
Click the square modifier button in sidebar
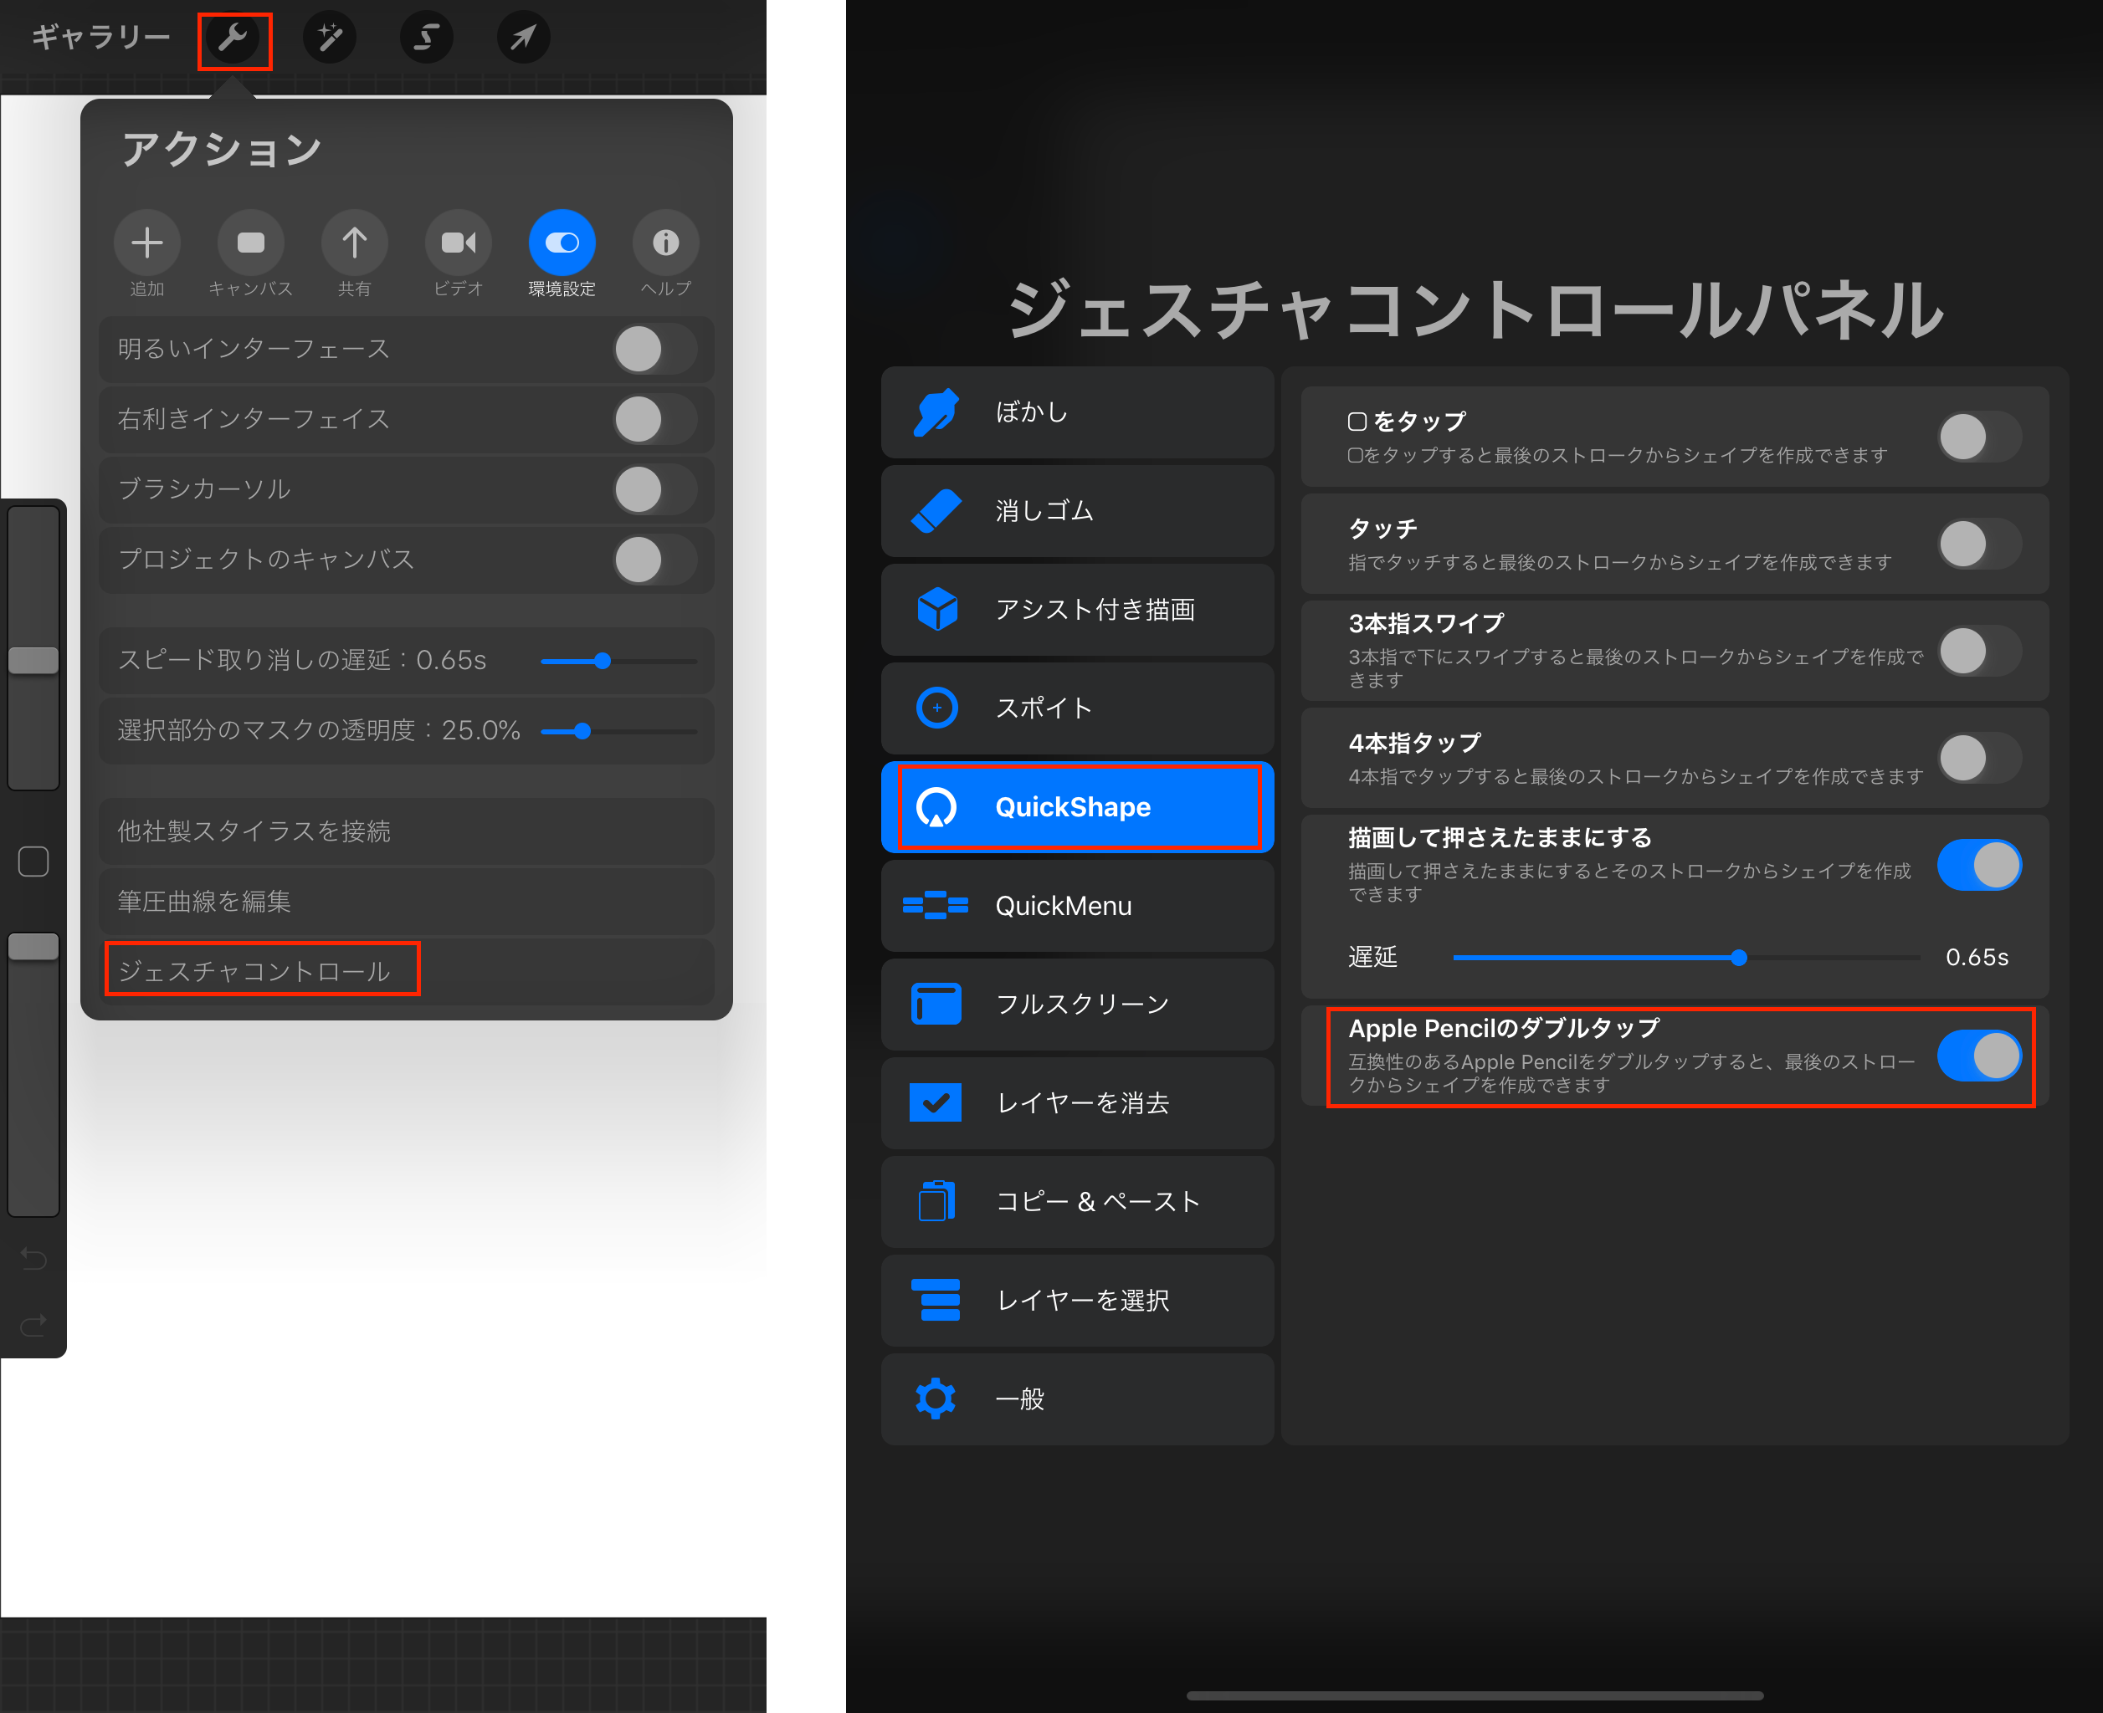tap(33, 862)
